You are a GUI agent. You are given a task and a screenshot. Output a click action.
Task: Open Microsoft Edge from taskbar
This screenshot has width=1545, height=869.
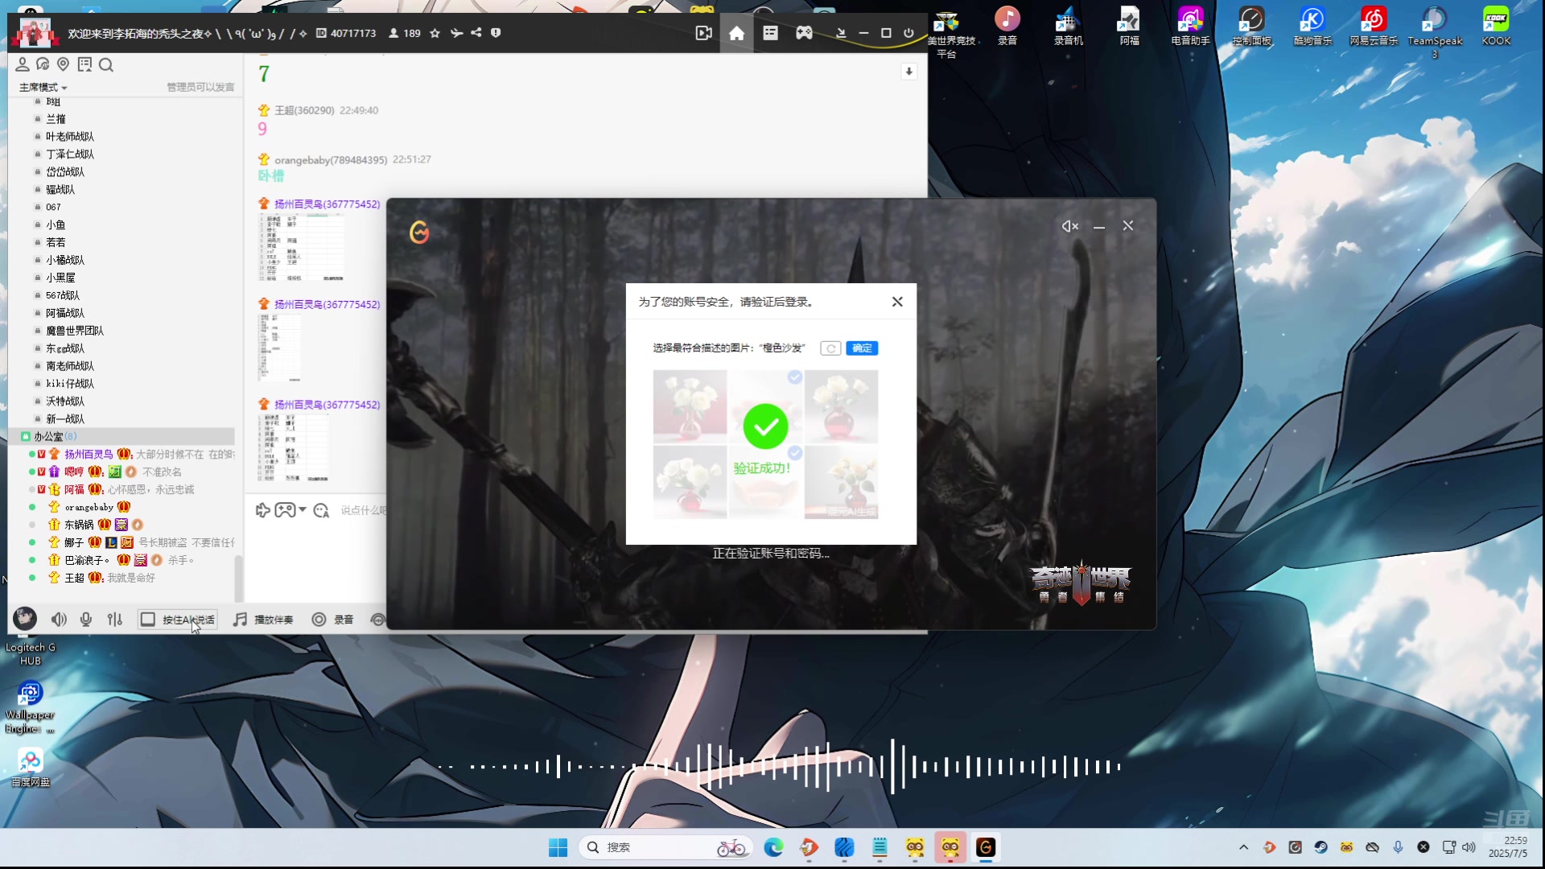(773, 847)
